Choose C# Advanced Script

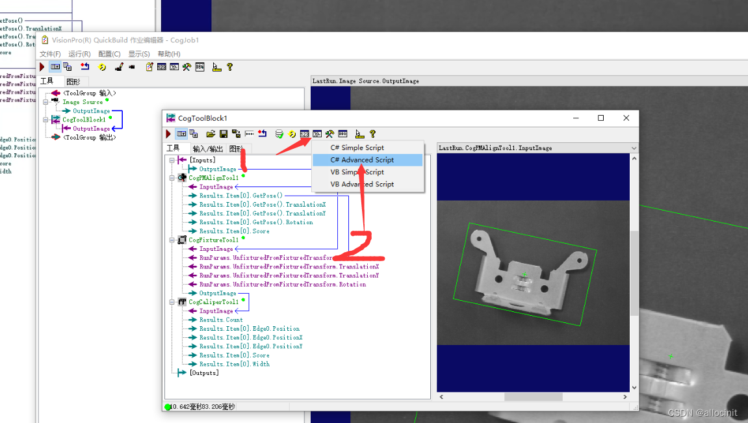(x=367, y=160)
